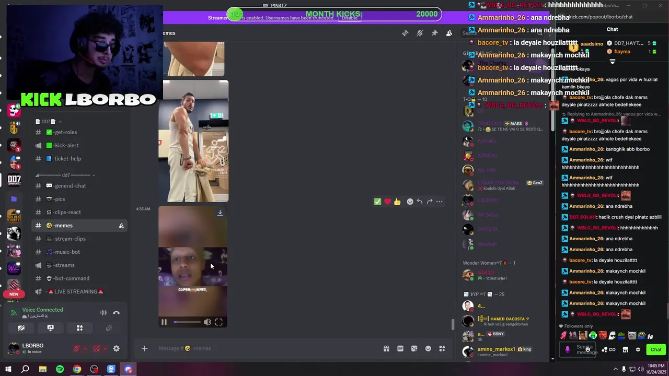Click the green Chat button in Kick
The width and height of the screenshot is (669, 376).
[656, 349]
